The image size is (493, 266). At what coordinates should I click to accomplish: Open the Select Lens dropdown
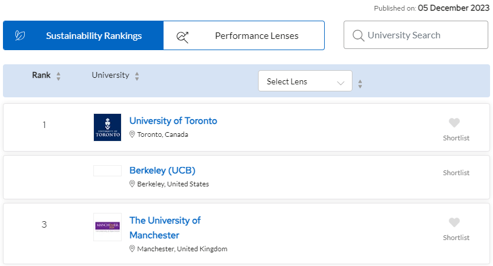(305, 81)
